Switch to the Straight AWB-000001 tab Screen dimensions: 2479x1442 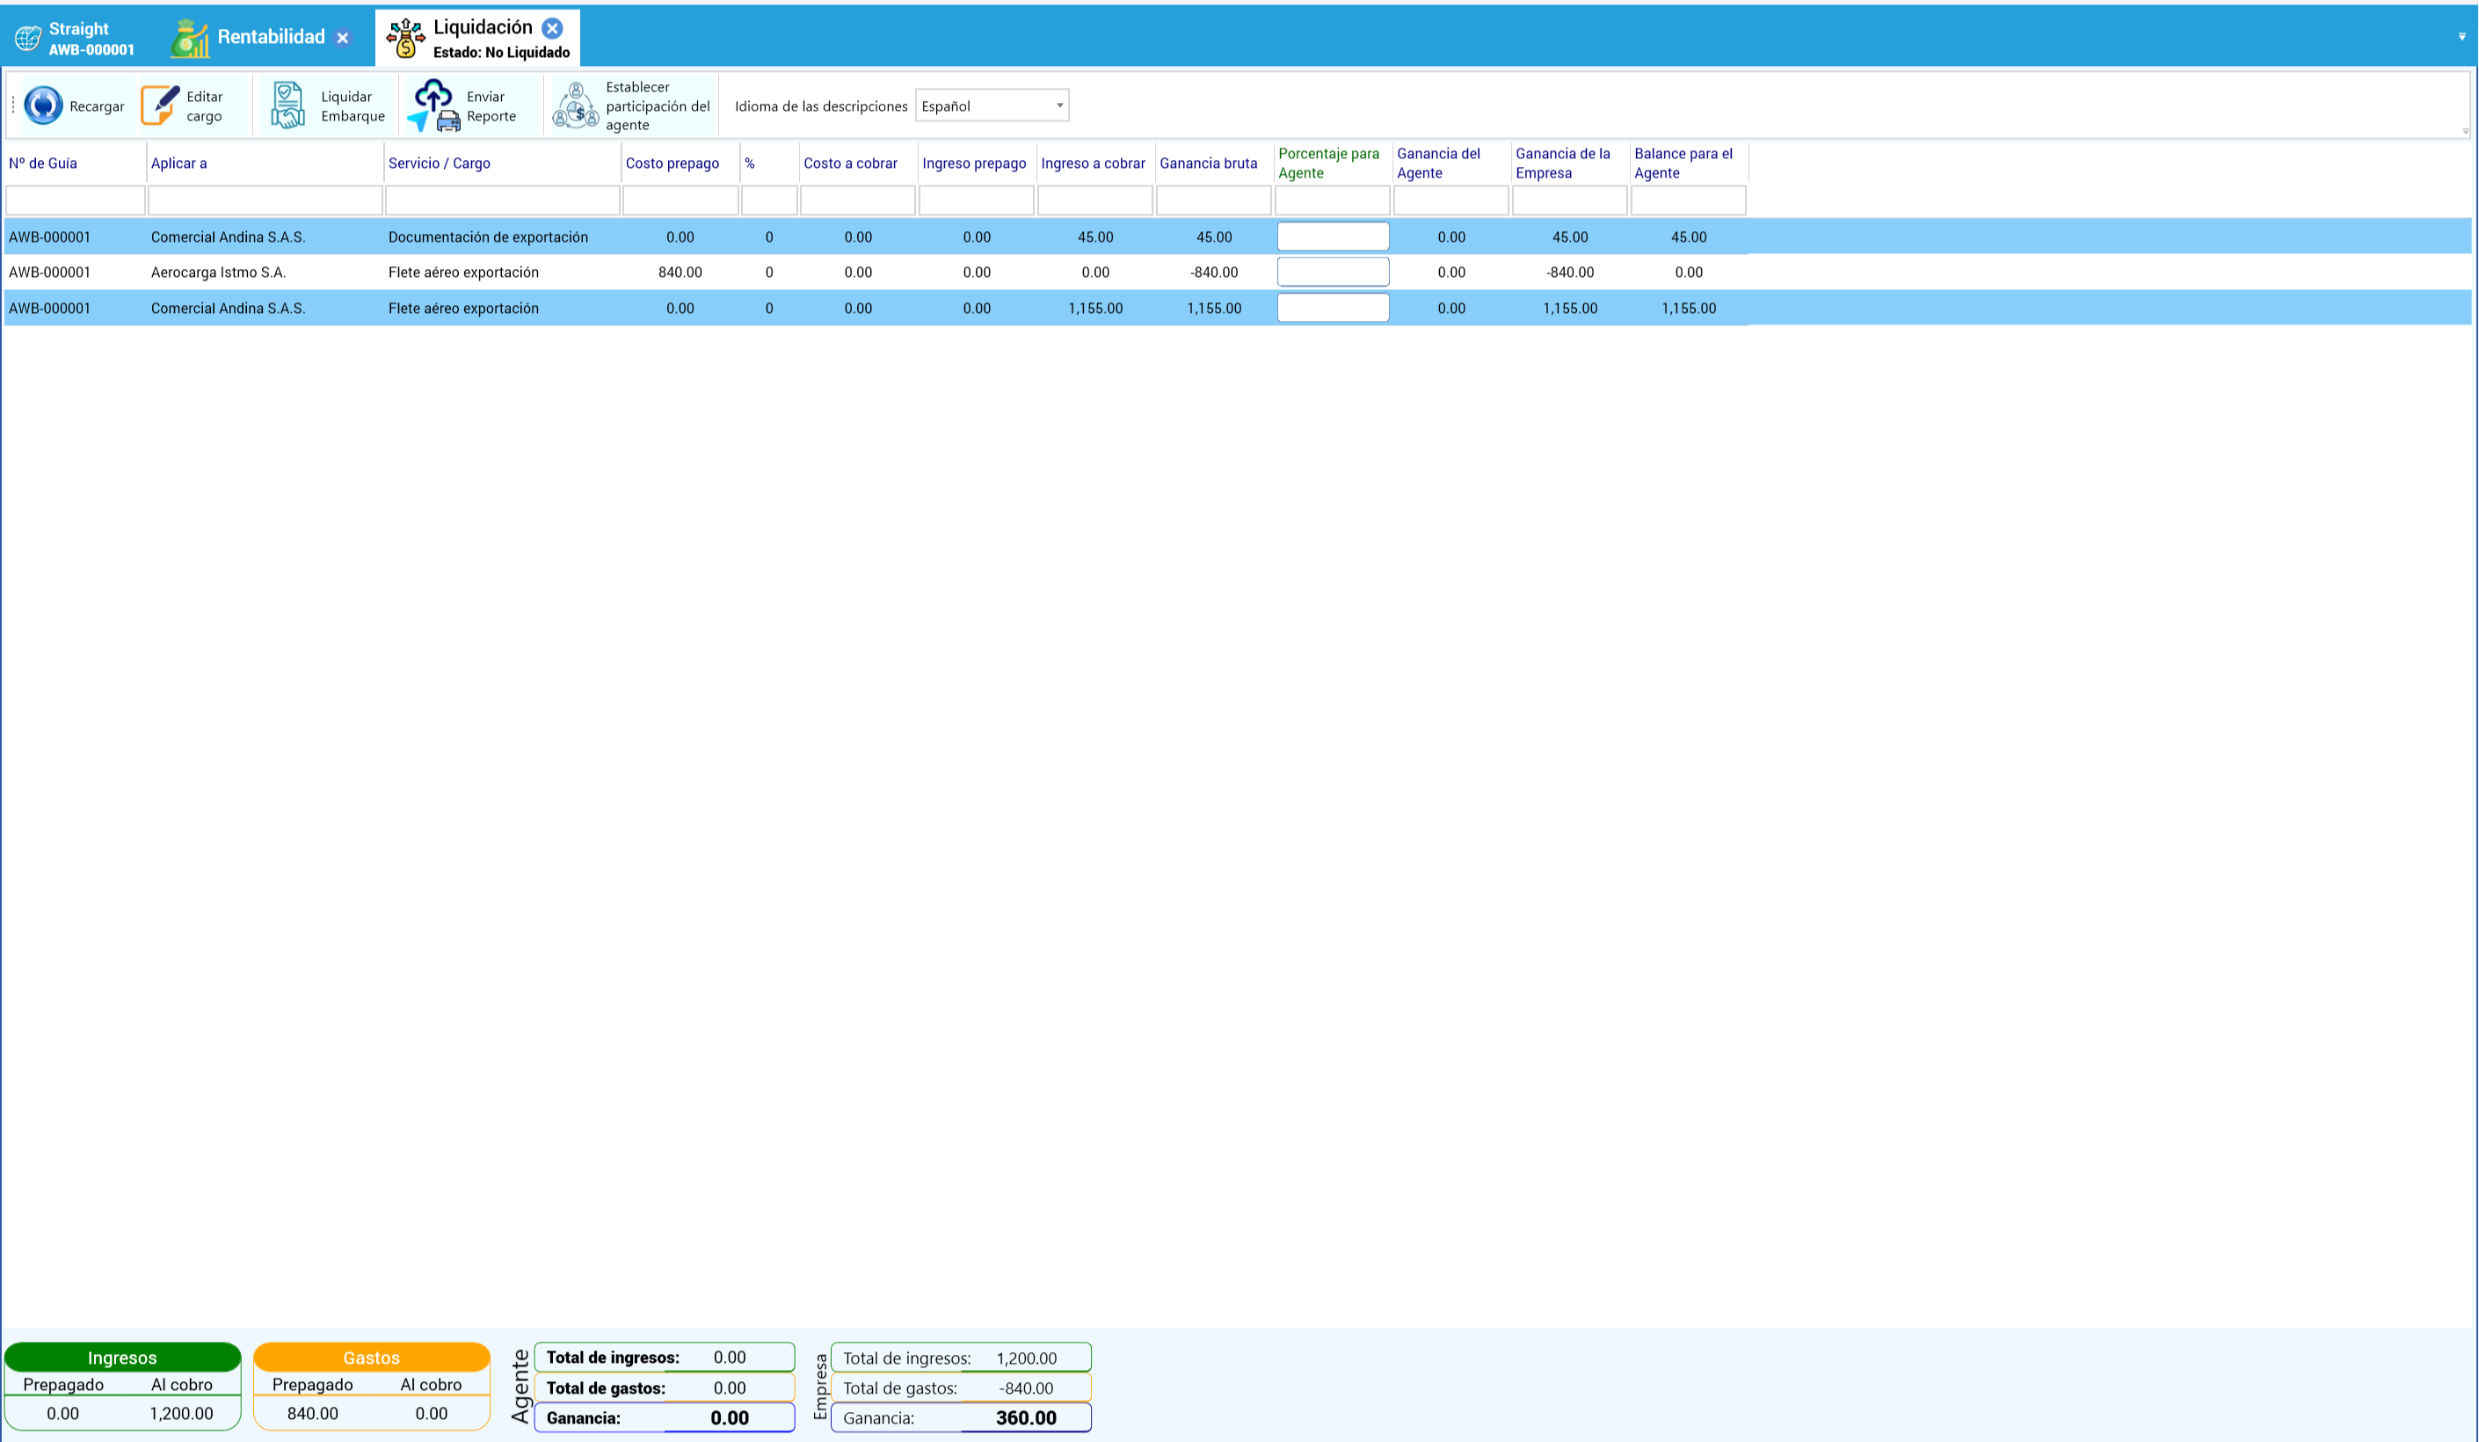coord(91,39)
